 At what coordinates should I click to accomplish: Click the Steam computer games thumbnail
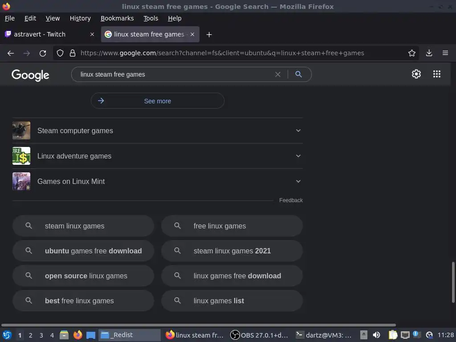coord(21,130)
